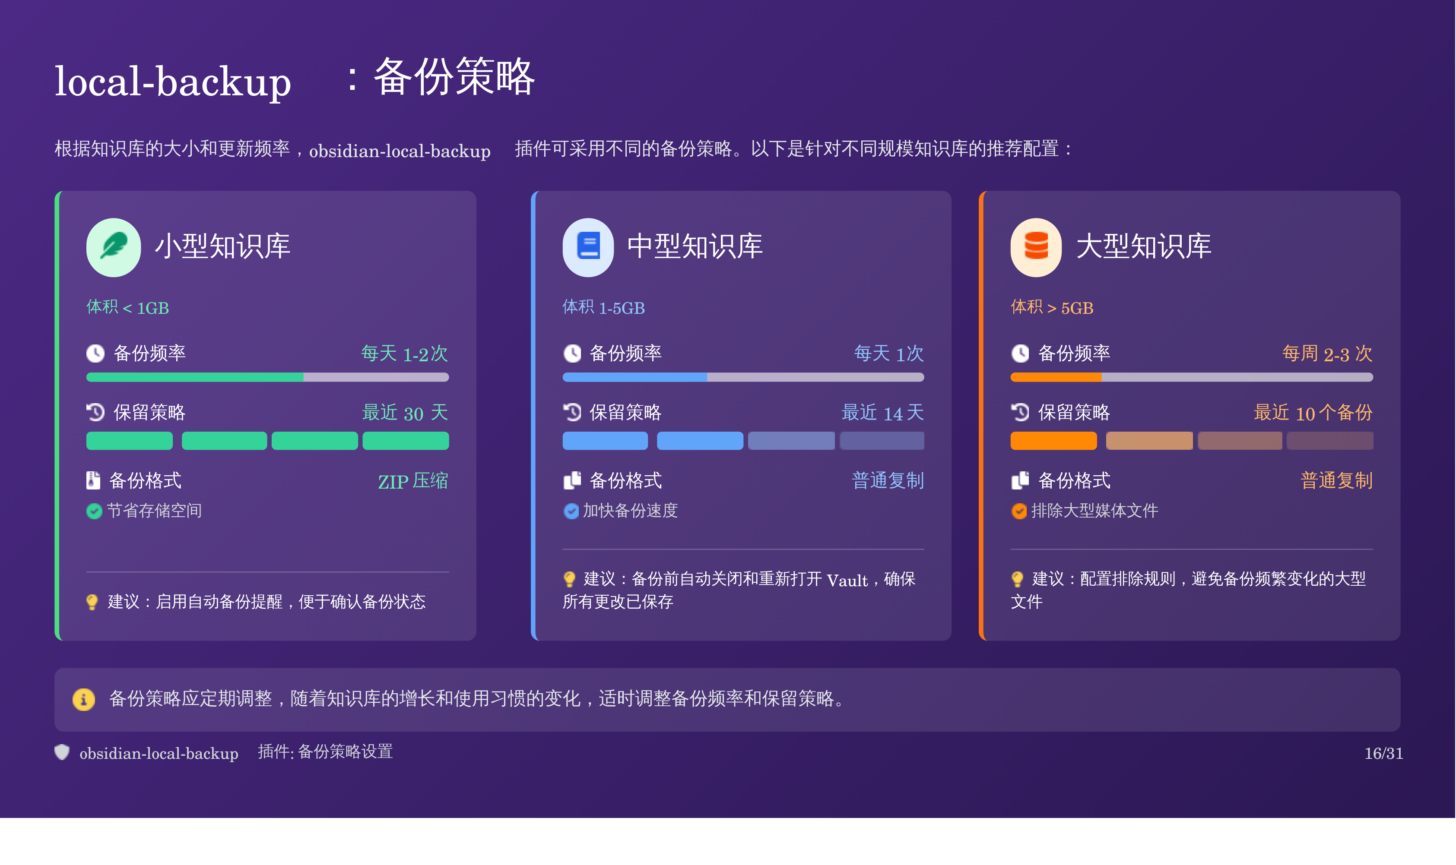The height and width of the screenshot is (865, 1456).
Task: Click the blue book icon for 中型知识库
Action: [x=588, y=247]
